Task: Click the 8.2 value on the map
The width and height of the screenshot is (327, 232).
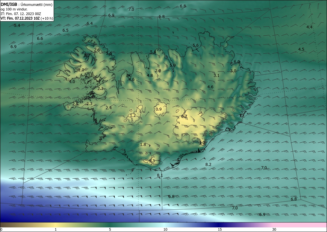Action: coord(208,165)
